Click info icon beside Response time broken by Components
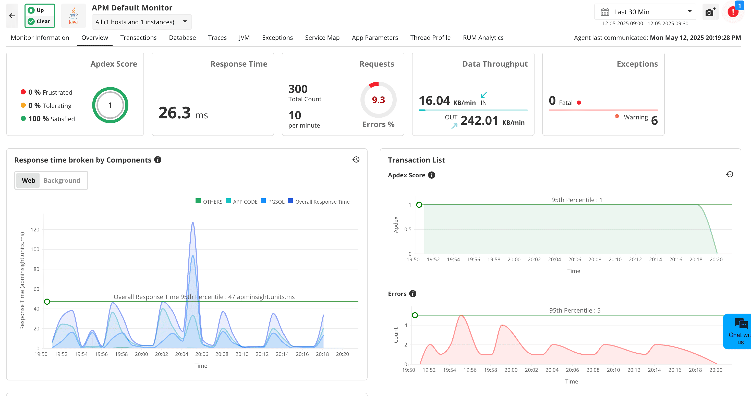 click(x=158, y=160)
